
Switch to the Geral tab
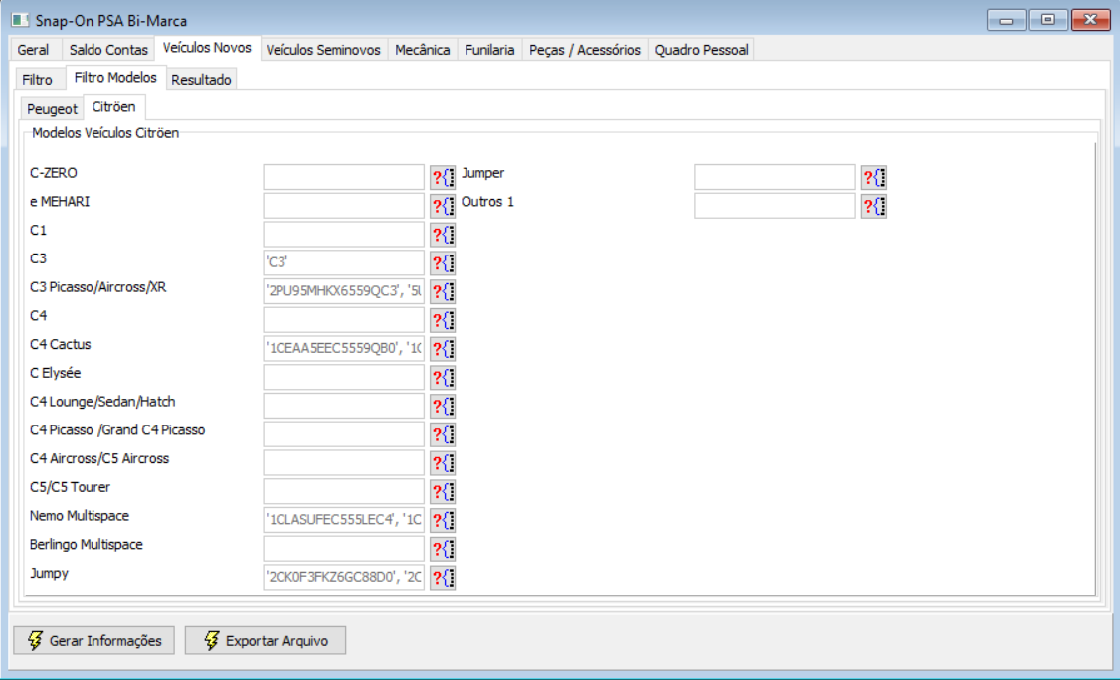pos(34,50)
